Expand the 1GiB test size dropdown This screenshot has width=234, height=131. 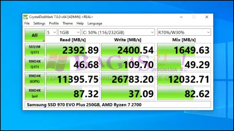click(x=69, y=32)
